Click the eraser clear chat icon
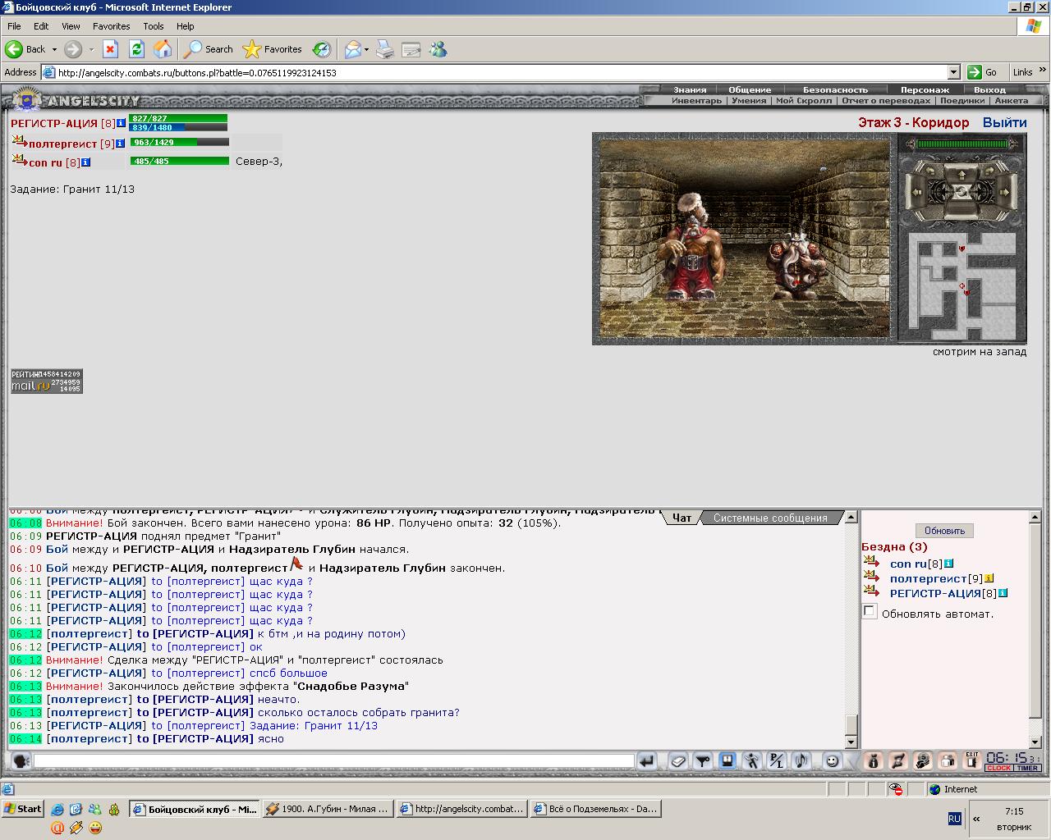Image resolution: width=1051 pixels, height=840 pixels. pyautogui.click(x=678, y=761)
